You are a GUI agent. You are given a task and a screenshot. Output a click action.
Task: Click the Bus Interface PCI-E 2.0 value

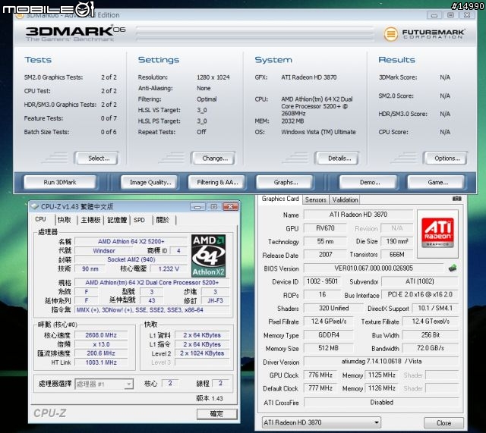pyautogui.click(x=420, y=294)
